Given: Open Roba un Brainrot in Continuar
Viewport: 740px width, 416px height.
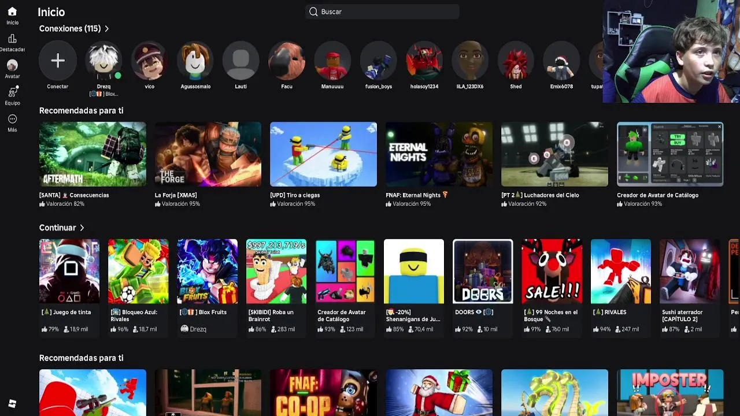Looking at the screenshot, I should (276, 271).
